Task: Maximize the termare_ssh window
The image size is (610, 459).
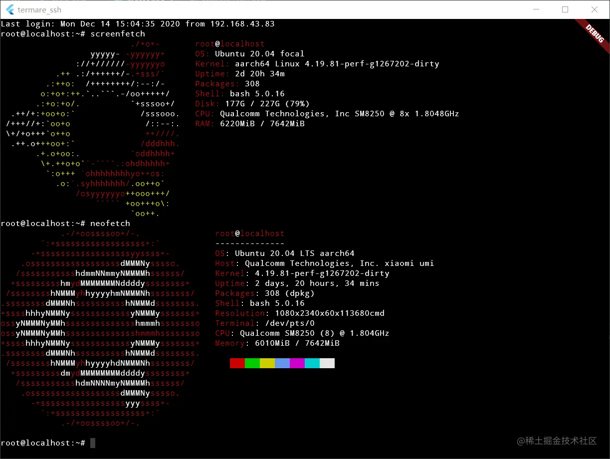Action: (565, 9)
